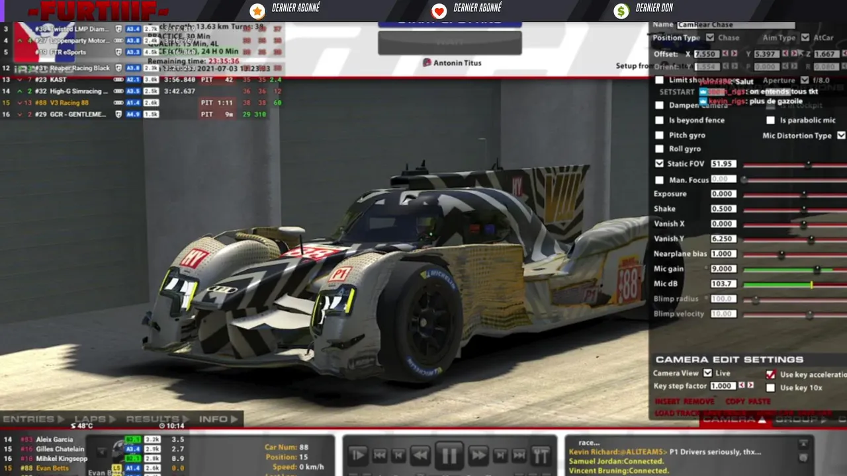The width and height of the screenshot is (847, 476).
Task: Rewind the replay
Action: (x=420, y=455)
